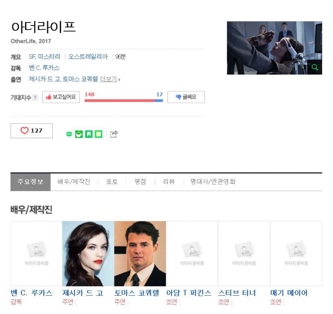Click the red-blue expectation ratio bar
The height and width of the screenshot is (314, 333).
pos(124,100)
